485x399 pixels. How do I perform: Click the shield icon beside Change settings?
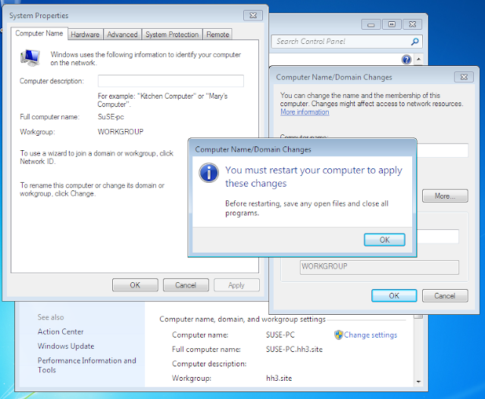(x=339, y=335)
